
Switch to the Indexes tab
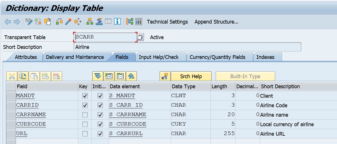(265, 57)
